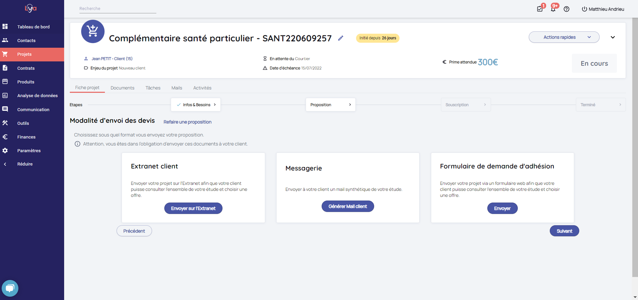This screenshot has width=638, height=300.
Task: Open the chat bubble widget
Action: [10, 288]
